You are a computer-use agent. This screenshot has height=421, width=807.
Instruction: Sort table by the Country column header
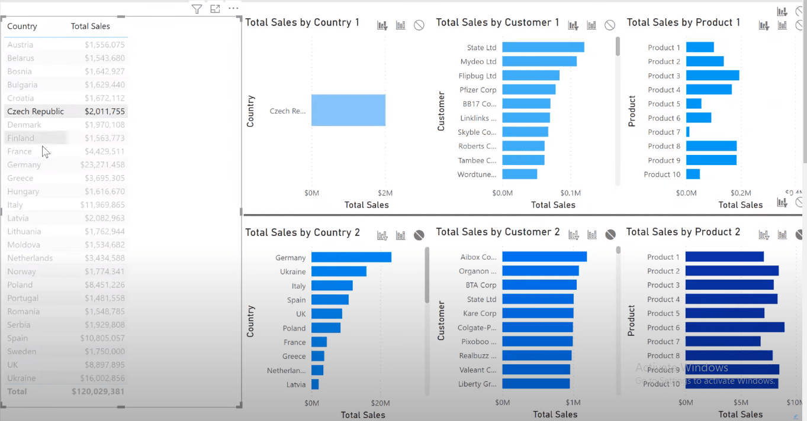(x=22, y=26)
